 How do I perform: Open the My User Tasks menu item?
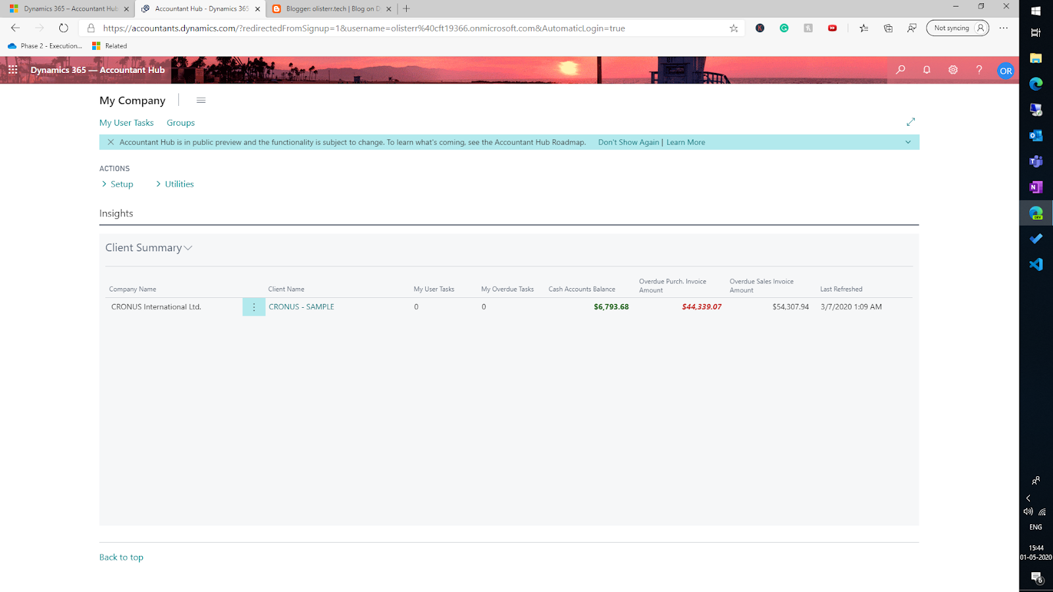(x=126, y=123)
